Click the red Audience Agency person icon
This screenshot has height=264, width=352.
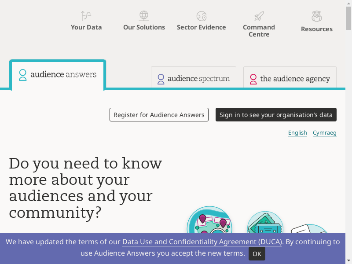point(253,79)
